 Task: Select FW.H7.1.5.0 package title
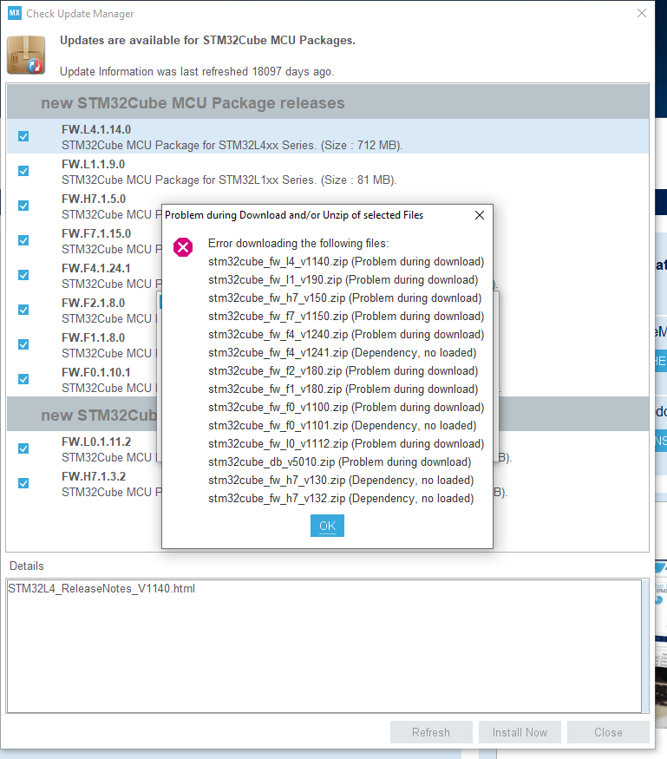tap(94, 199)
